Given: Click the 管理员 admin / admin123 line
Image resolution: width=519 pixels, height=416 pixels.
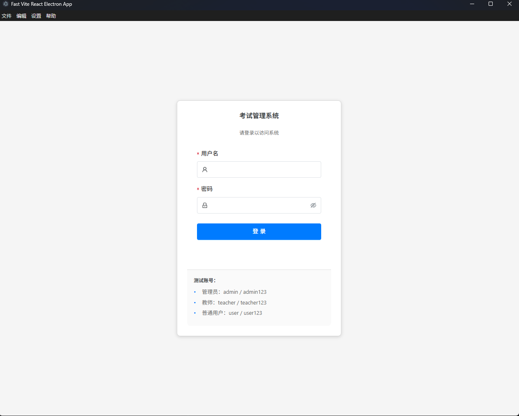Looking at the screenshot, I should tap(234, 292).
